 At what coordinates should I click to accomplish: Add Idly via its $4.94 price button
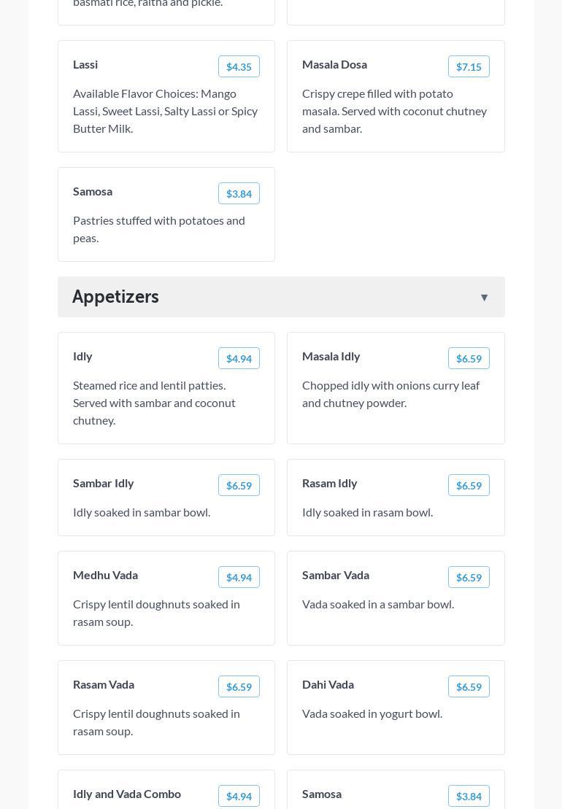click(239, 358)
